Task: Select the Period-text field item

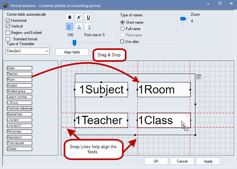Action: tap(20, 132)
